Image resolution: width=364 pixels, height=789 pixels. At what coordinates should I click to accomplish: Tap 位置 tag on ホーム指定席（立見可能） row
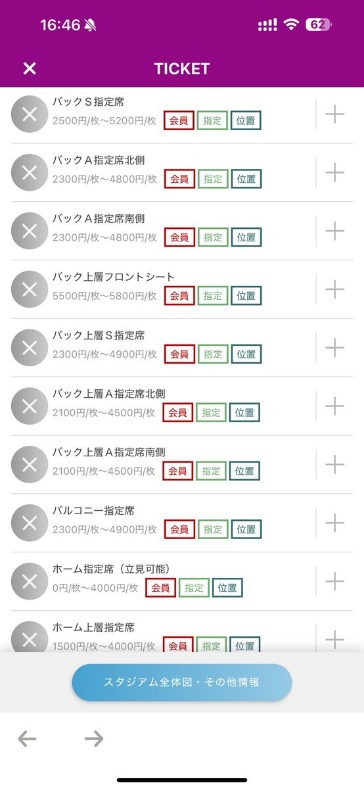pos(227,588)
